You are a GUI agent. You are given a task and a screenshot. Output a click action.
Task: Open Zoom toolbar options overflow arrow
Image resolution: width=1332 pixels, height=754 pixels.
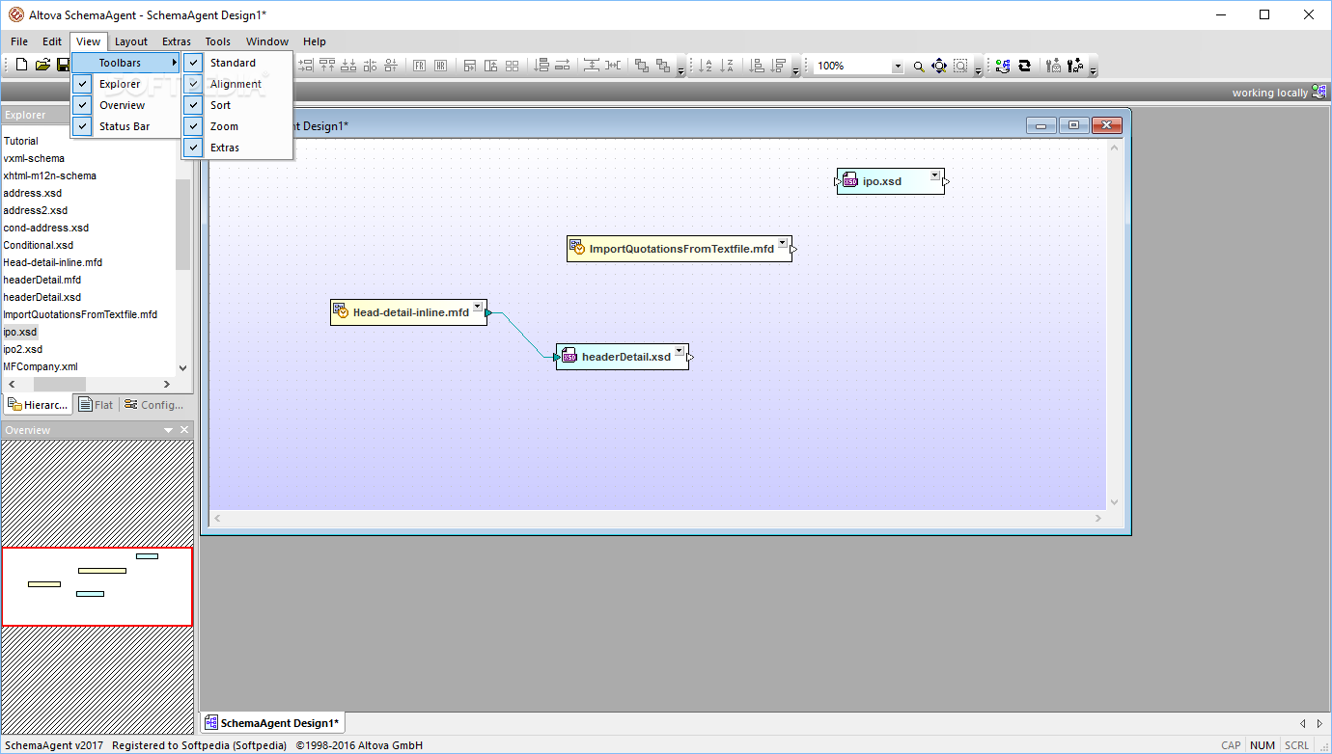pyautogui.click(x=978, y=71)
